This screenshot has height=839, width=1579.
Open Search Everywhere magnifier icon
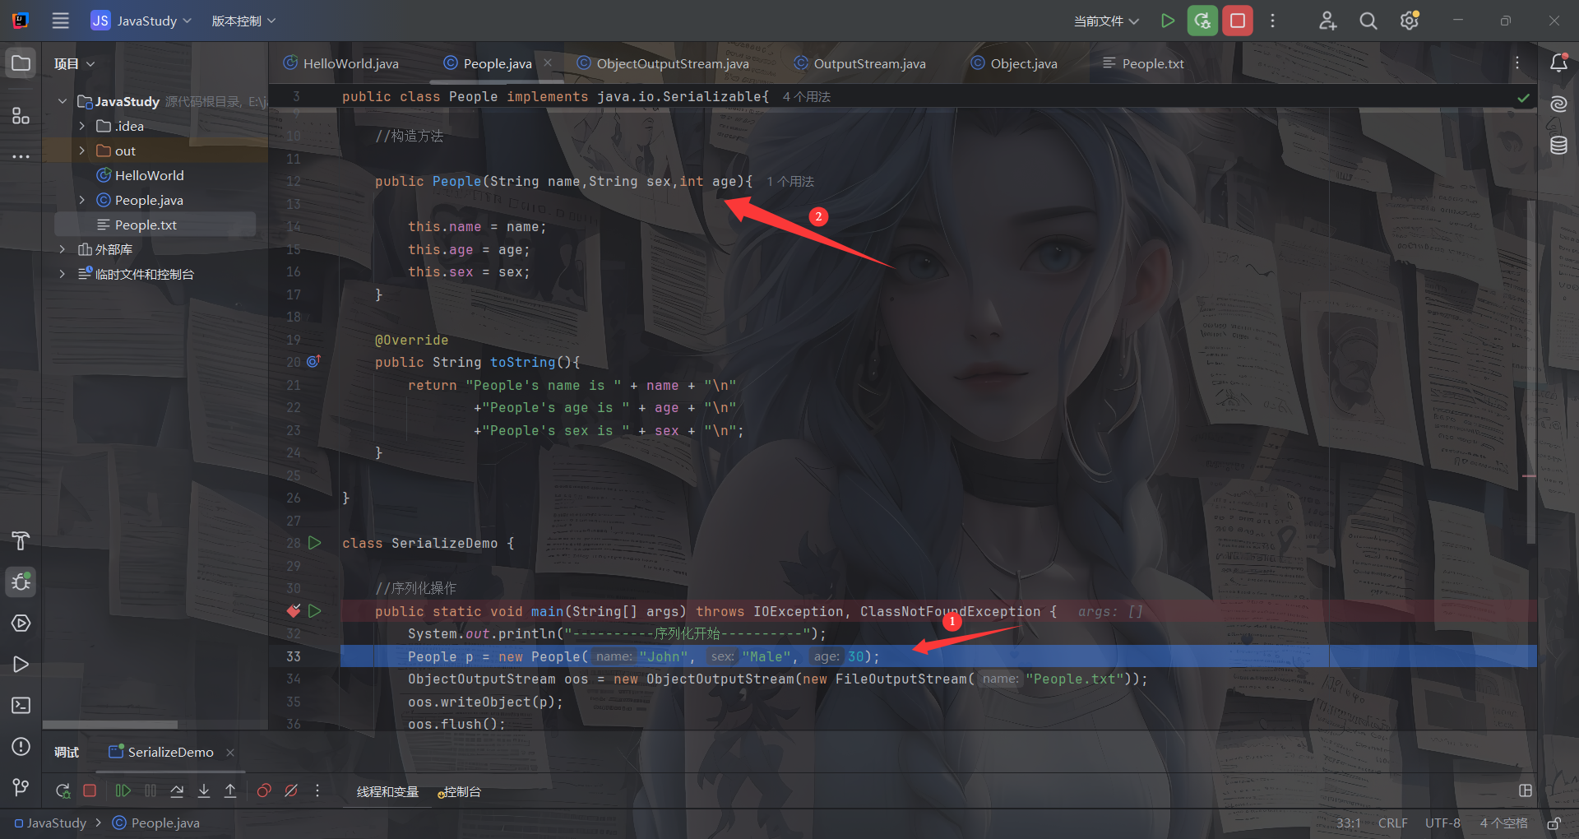pos(1368,21)
